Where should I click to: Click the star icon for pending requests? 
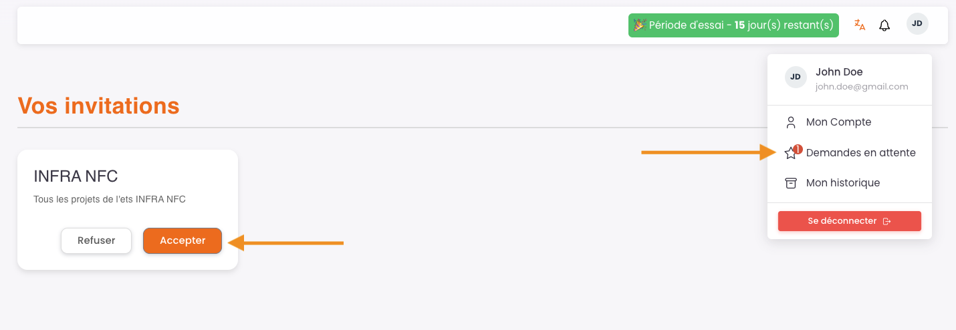click(x=790, y=154)
